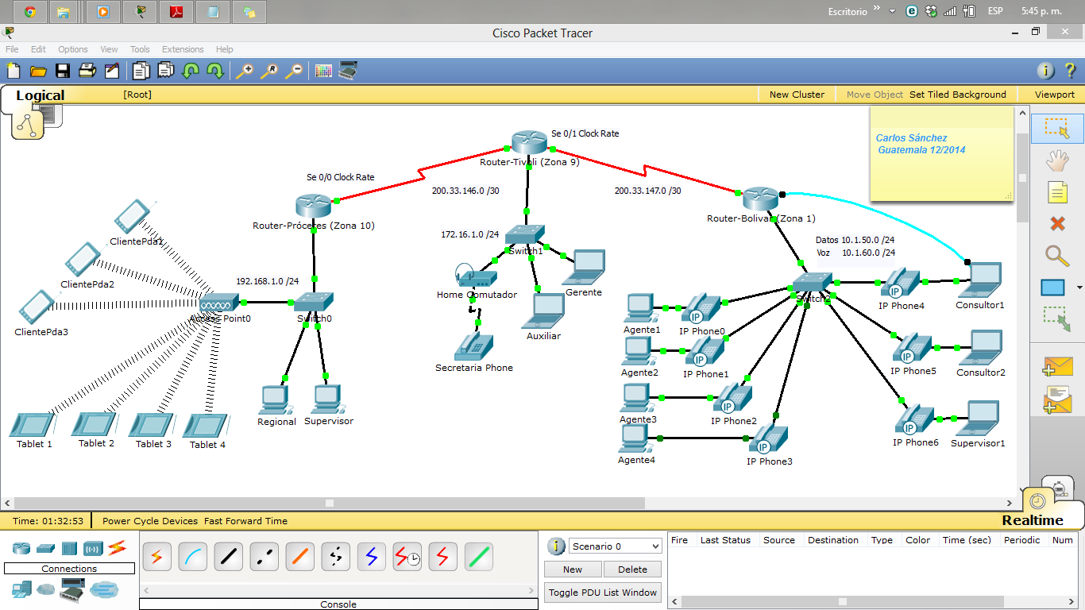
Task: Click the New Cluster button
Action: pyautogui.click(x=797, y=94)
